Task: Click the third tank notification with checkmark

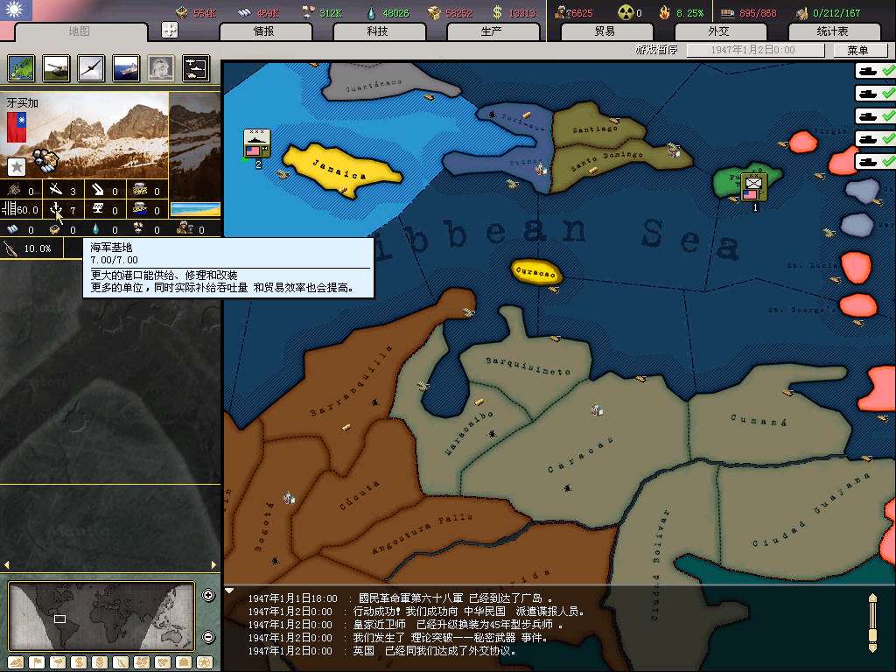Action: [x=875, y=116]
